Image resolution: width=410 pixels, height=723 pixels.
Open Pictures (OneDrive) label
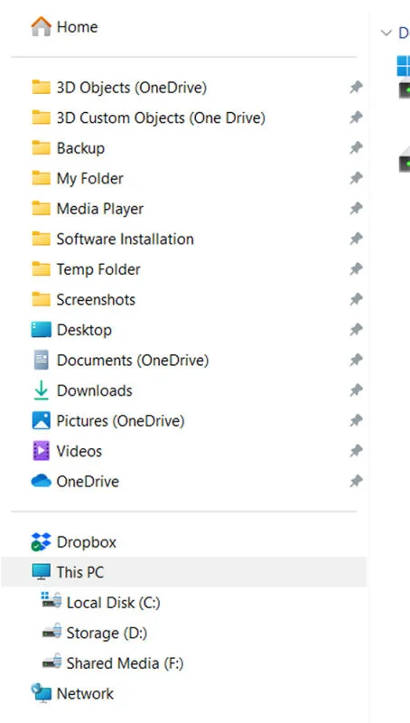click(x=120, y=420)
